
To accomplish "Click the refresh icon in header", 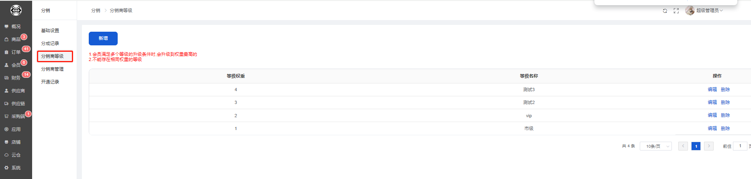I will point(665,11).
